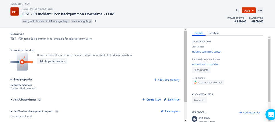This screenshot has height=122, width=275.
Task: Select the cmp_Table Games - COM:major_outage tag
Action: 46,21
